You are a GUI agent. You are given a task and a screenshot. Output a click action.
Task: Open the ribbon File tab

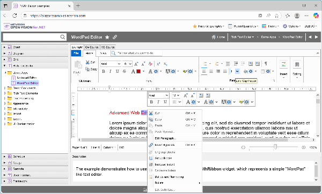point(76,53)
